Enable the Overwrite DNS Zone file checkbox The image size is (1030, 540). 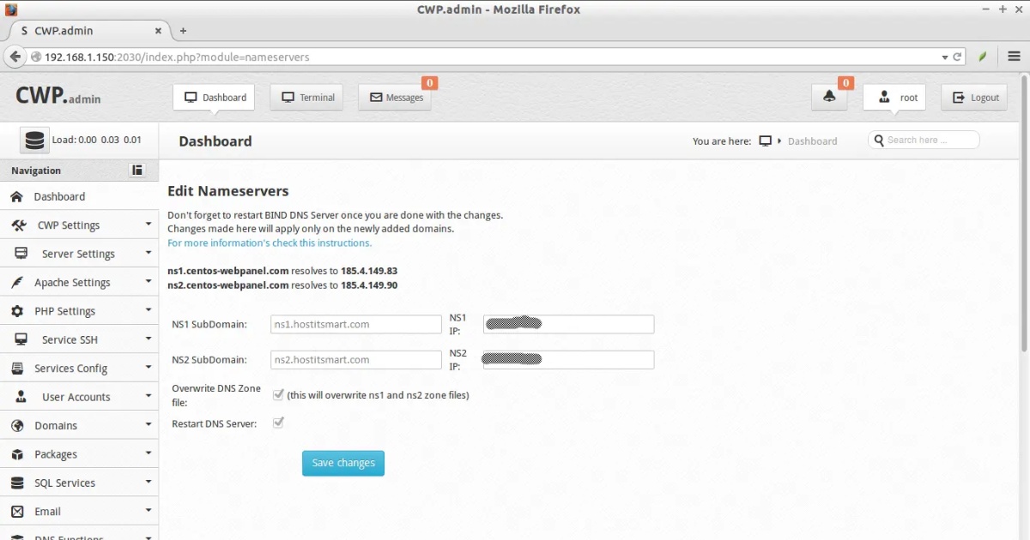(x=278, y=394)
